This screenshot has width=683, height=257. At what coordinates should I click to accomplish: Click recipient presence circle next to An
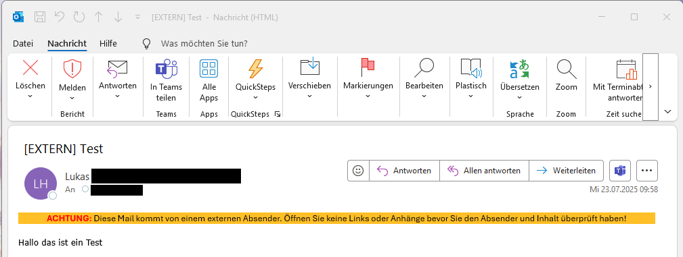[x=85, y=190]
